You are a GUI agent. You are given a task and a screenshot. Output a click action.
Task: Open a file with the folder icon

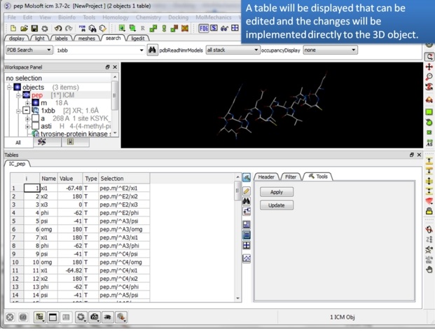pyautogui.click(x=24, y=28)
